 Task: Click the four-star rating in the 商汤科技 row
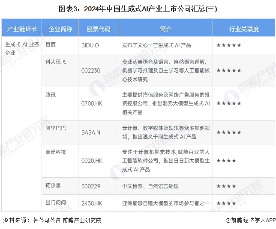[226, 161]
